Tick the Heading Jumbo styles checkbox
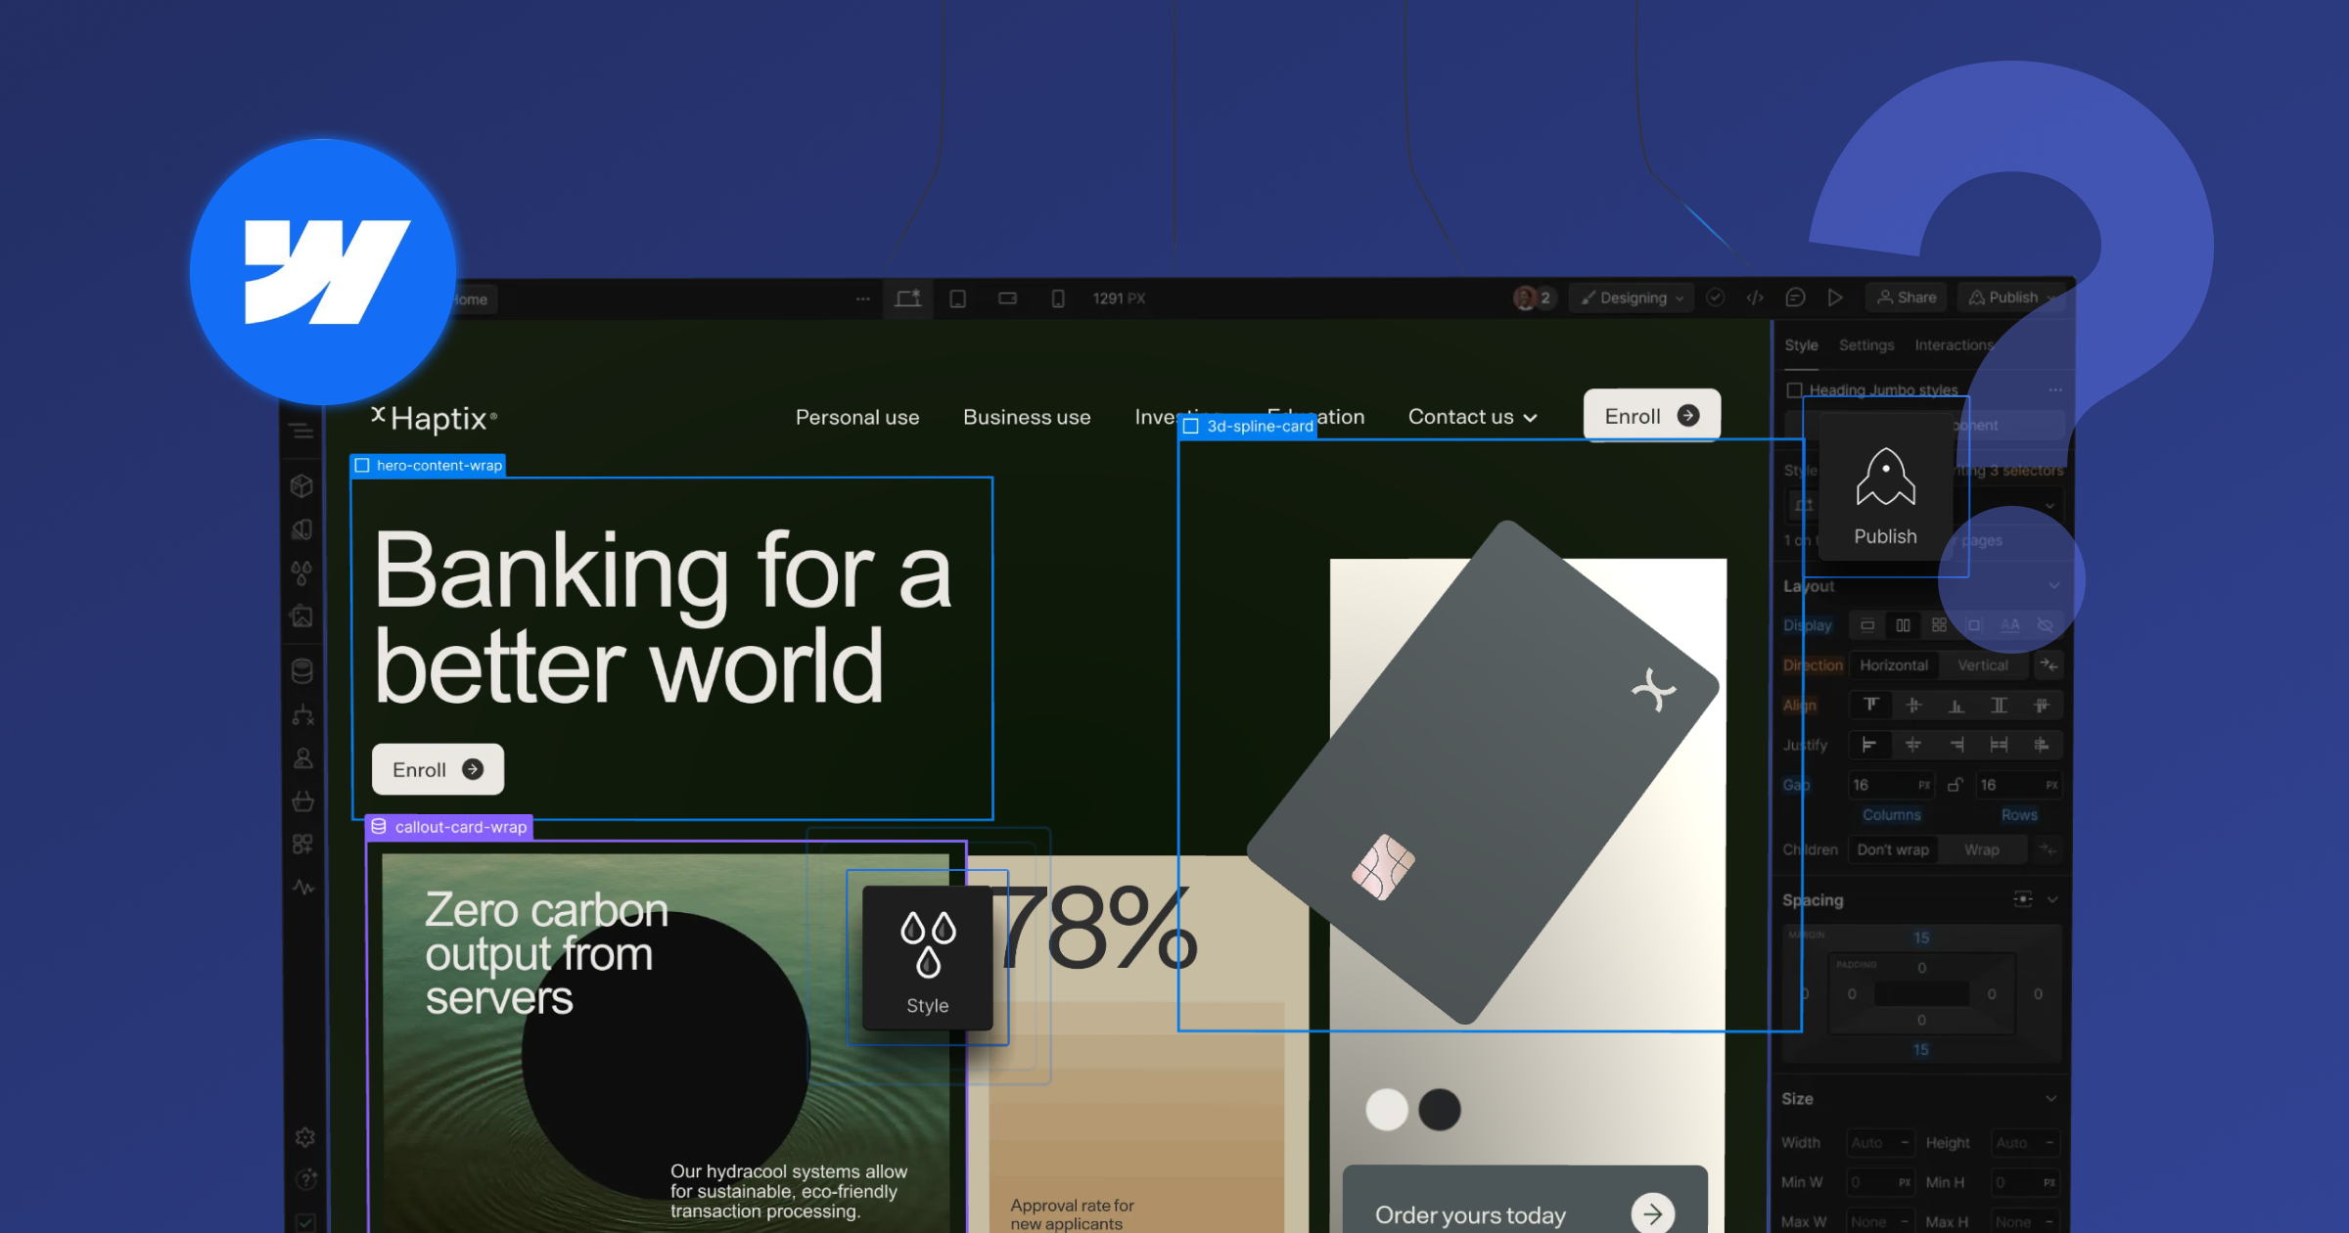2349x1233 pixels. coord(1794,390)
